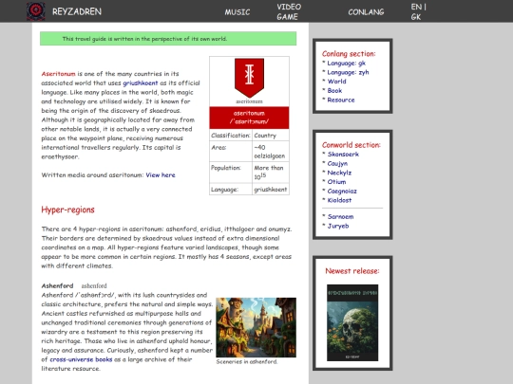Image resolution: width=513 pixels, height=384 pixels.
Task: Open the REYZADREN home title link
Action: coord(77,11)
